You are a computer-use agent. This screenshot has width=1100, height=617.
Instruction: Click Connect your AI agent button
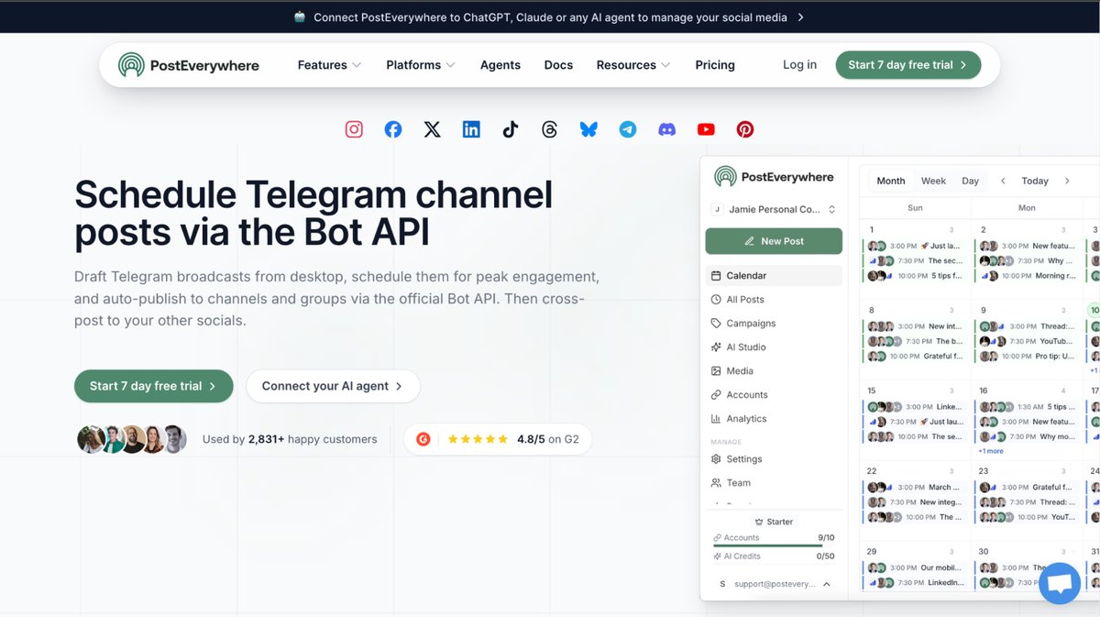[x=333, y=386]
